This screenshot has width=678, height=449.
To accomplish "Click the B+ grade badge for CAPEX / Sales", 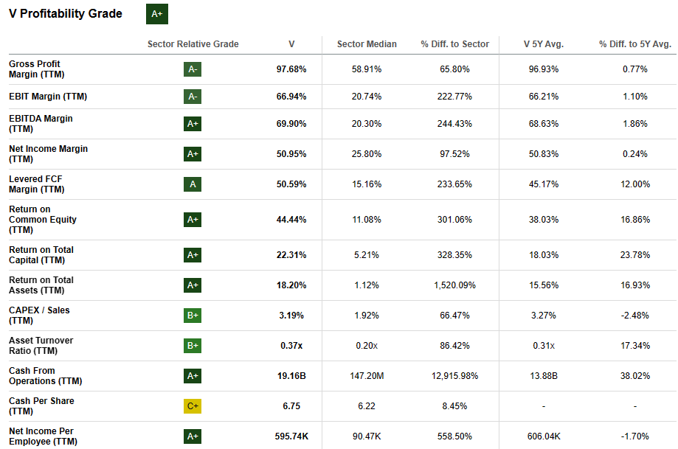I will click(193, 316).
